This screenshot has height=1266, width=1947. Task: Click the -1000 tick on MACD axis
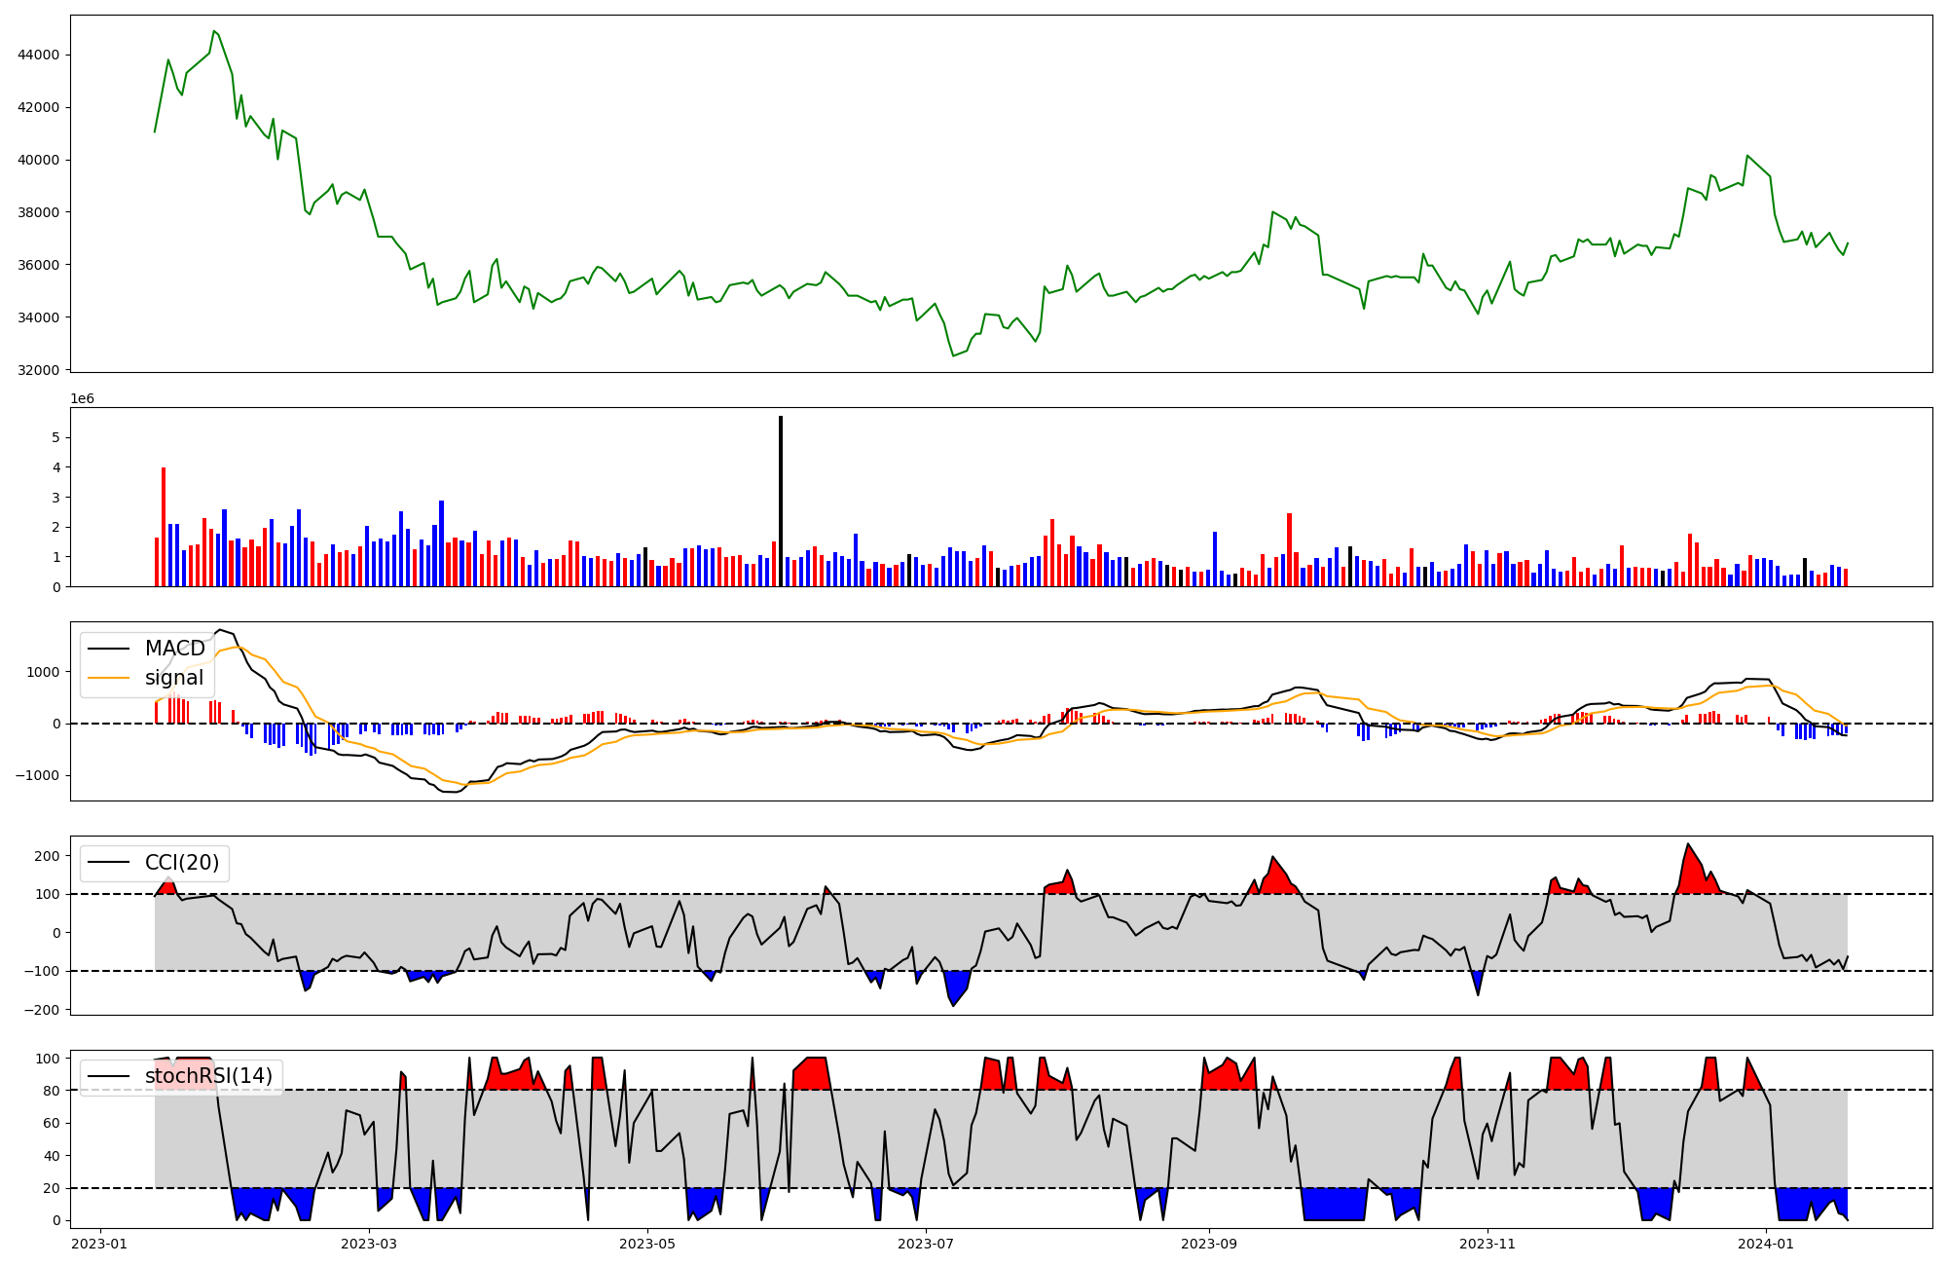[39, 776]
